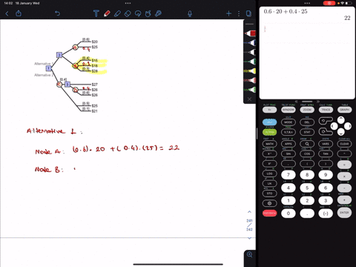Open the share/export icon
Viewport: 356px width, 267px height.
(x=19, y=13)
